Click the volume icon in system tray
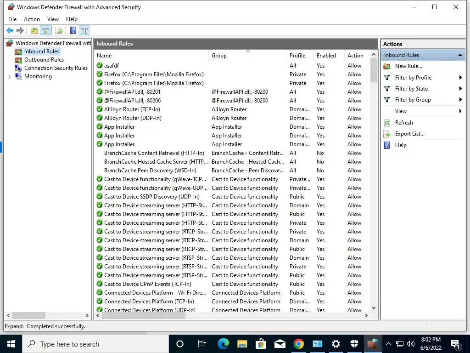 tap(411, 344)
